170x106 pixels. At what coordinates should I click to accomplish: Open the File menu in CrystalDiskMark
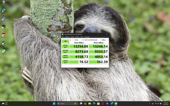coord(63,37)
